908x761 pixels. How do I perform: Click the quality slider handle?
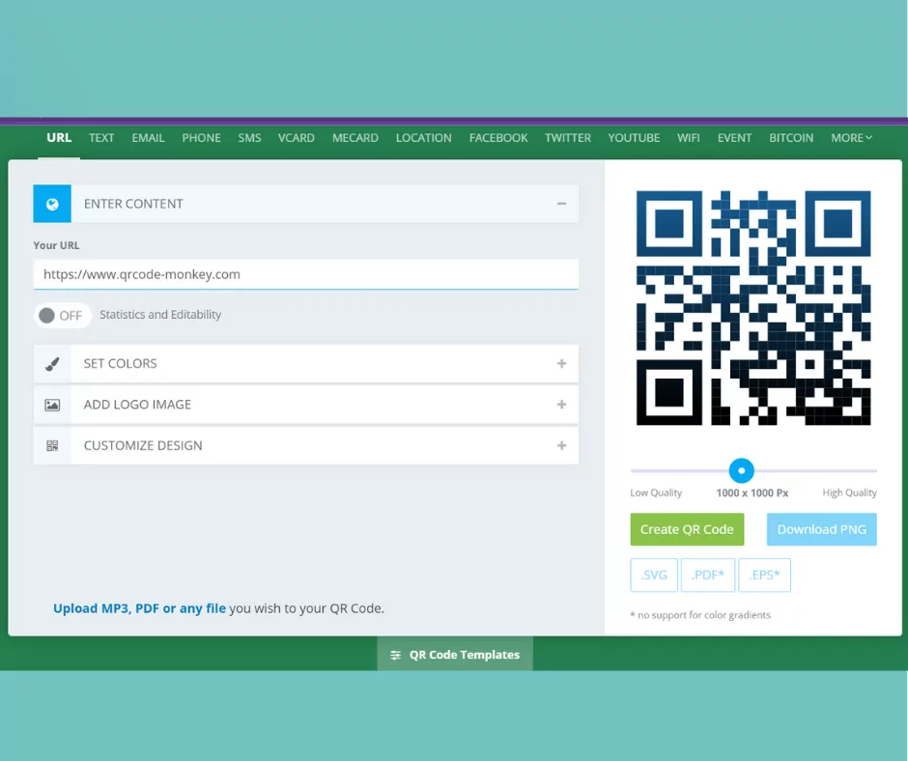(x=741, y=470)
